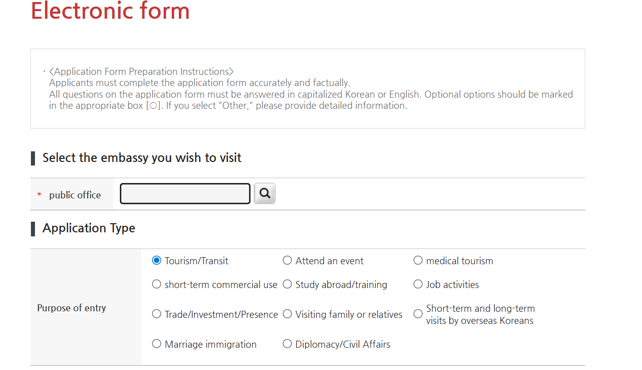642x370 pixels.
Task: Click the public office search magnifier icon
Action: (x=264, y=193)
